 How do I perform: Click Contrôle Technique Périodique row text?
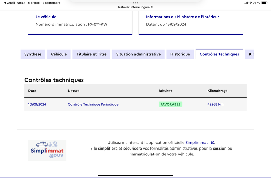pos(93,104)
